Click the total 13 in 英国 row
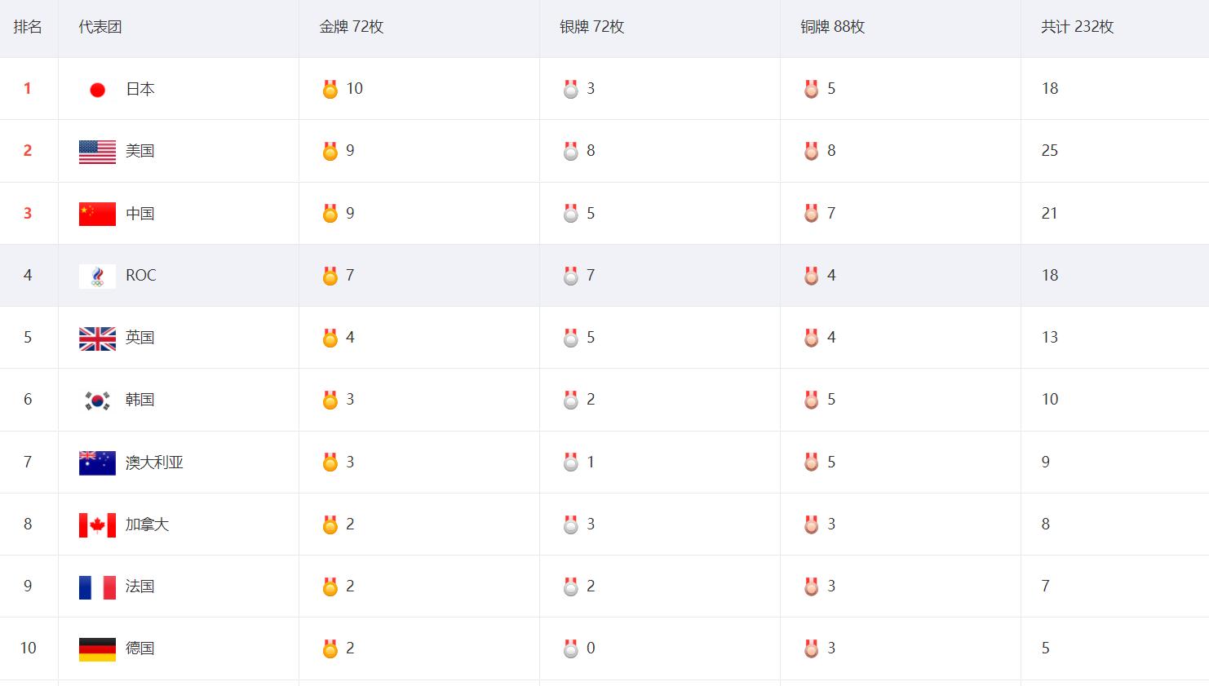1209x686 pixels. (1050, 338)
